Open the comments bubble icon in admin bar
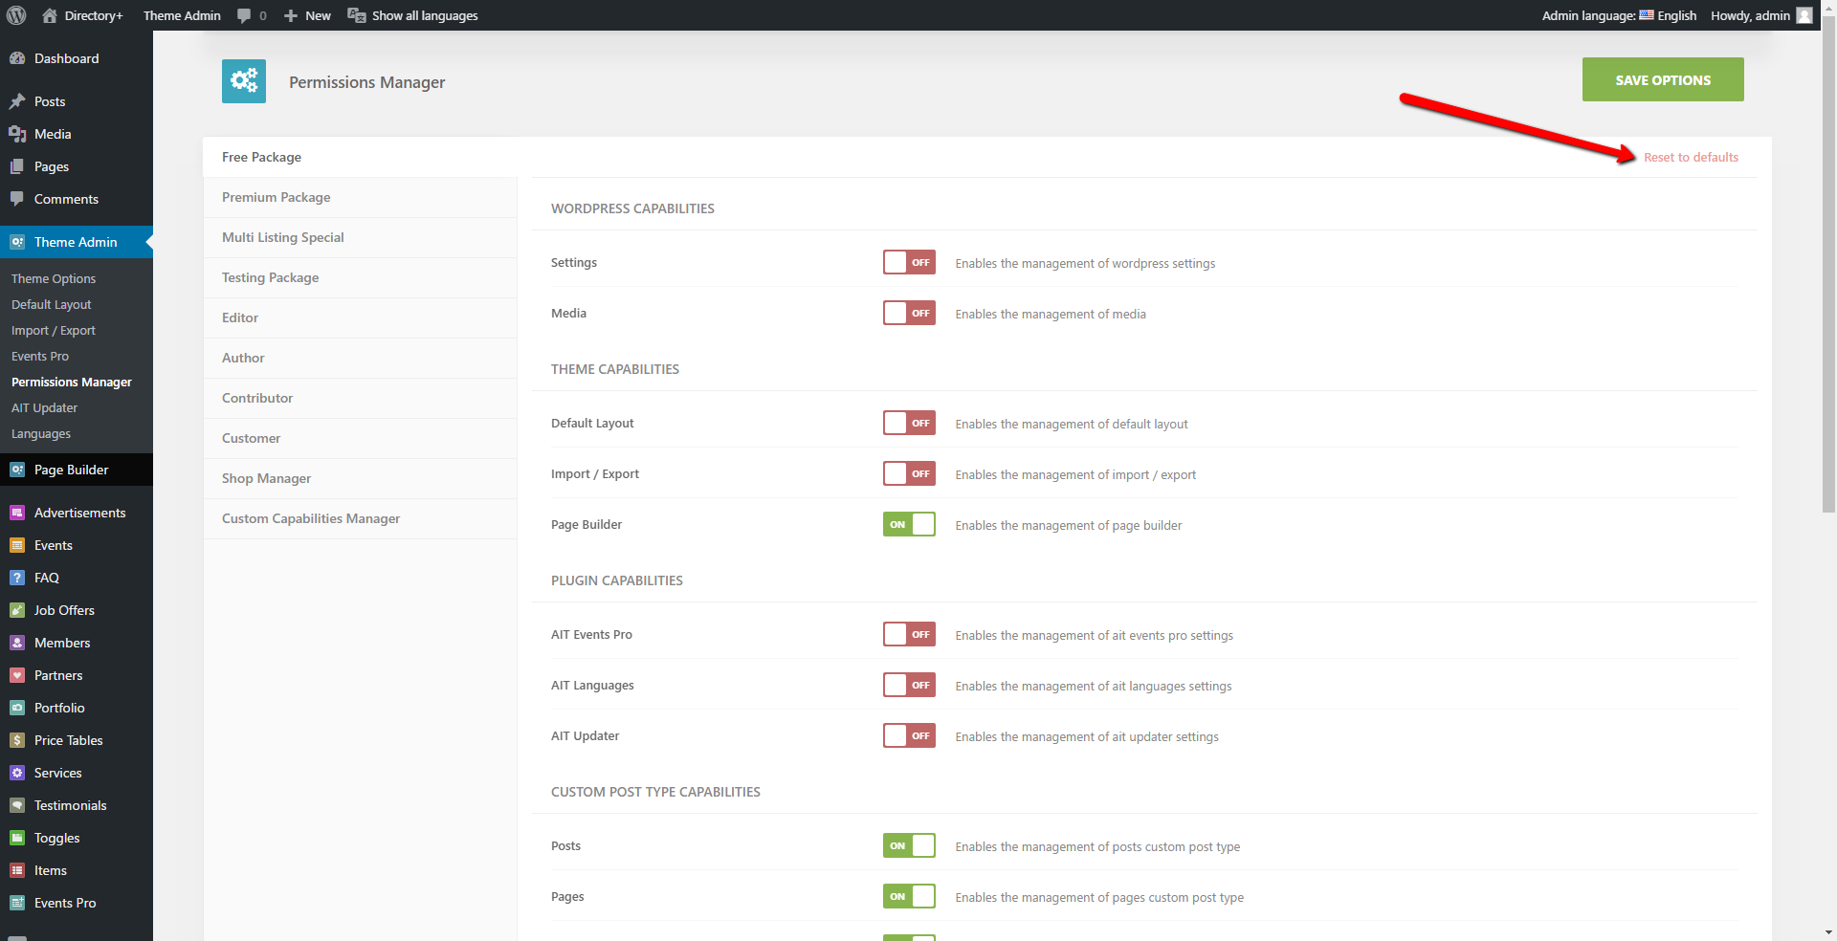This screenshot has height=941, width=1837. pos(244,15)
